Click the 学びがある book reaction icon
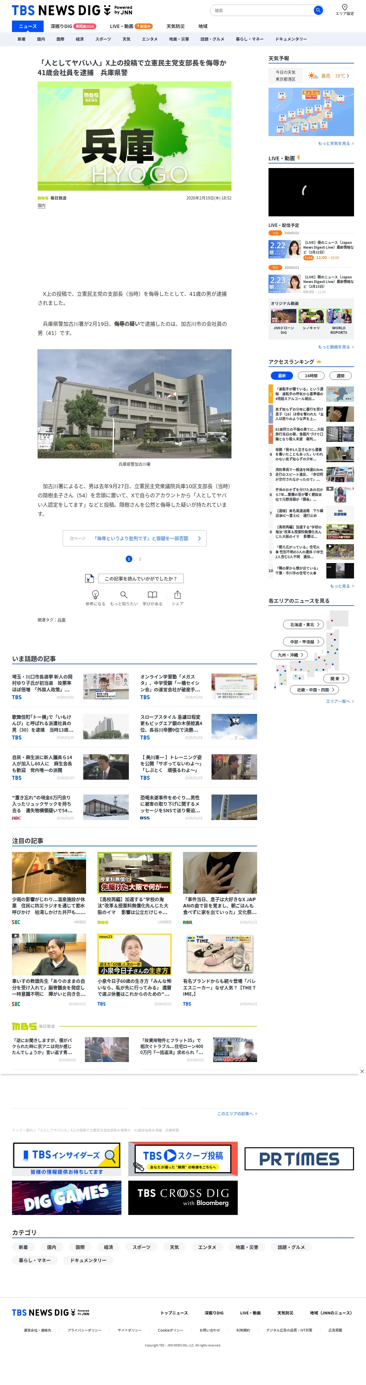Screen dimensions: 366x1385 (x=152, y=594)
